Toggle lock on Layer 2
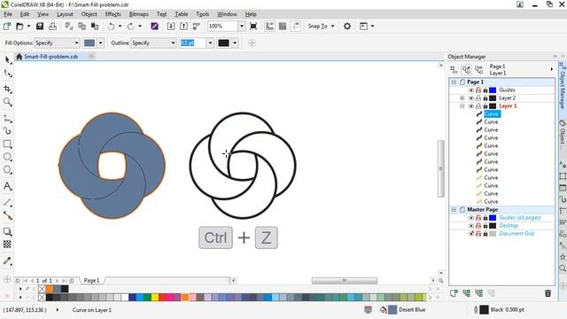Screen dimensions: 567x319 point(485,98)
